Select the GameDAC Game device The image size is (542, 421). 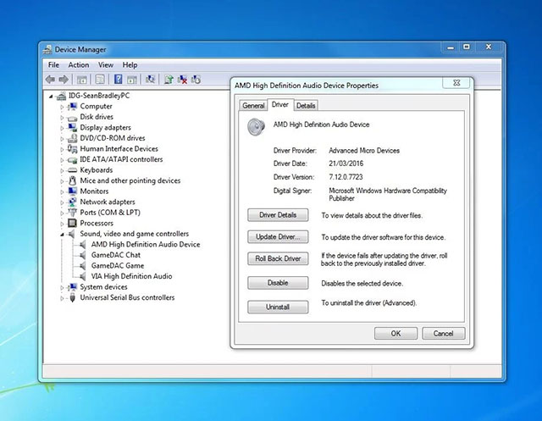[x=118, y=265]
